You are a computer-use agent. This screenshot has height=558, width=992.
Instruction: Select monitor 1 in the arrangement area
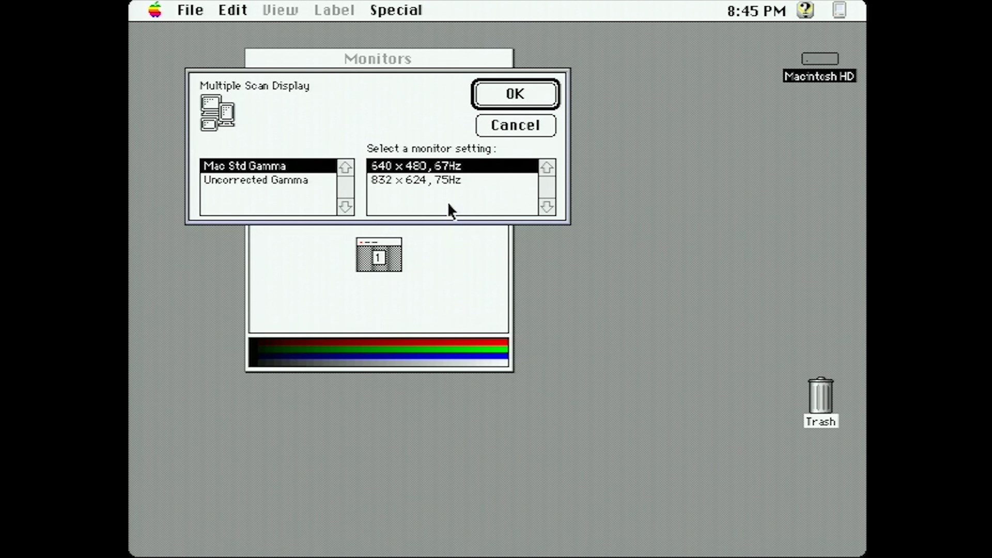pos(379,255)
